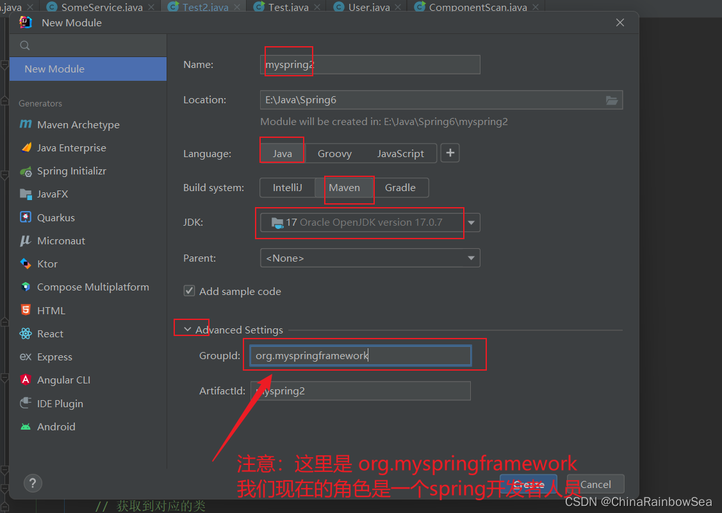The width and height of the screenshot is (722, 513).
Task: Switch to the User.java tab
Action: click(x=369, y=7)
